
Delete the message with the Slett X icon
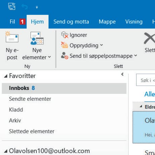tap(150, 38)
